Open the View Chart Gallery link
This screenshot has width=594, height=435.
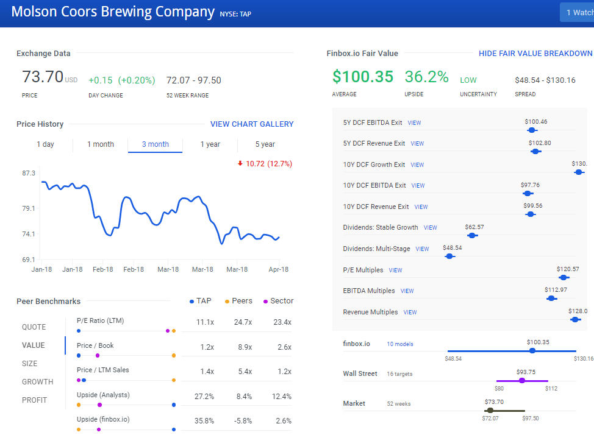[252, 124]
